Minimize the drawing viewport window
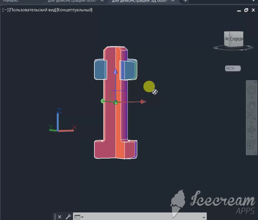258x220 pixels. click(239, 10)
